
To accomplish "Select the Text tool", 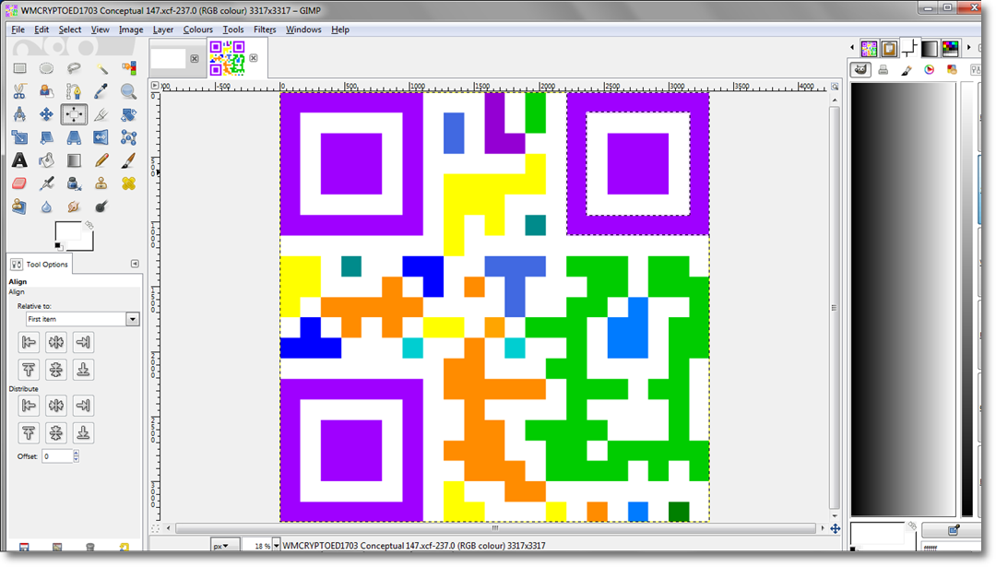I will click(x=19, y=160).
